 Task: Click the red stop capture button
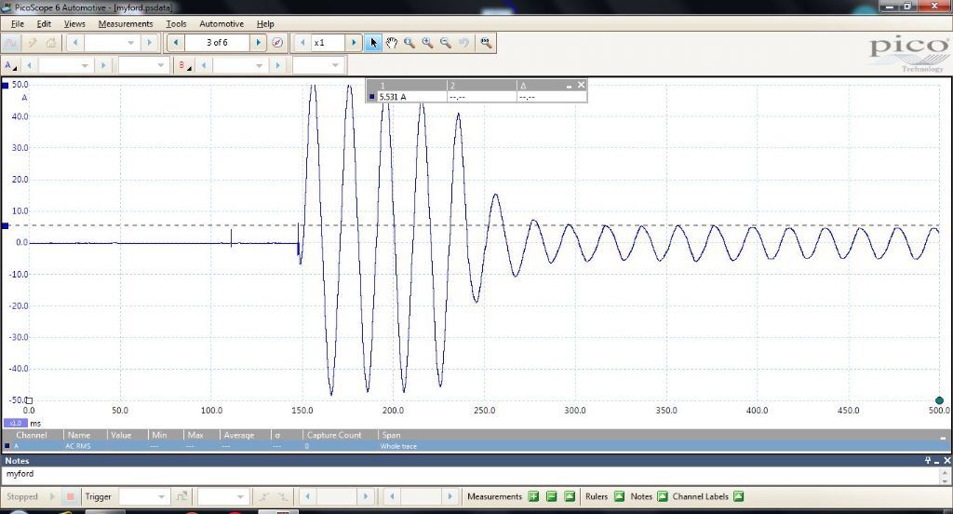pyautogui.click(x=70, y=496)
